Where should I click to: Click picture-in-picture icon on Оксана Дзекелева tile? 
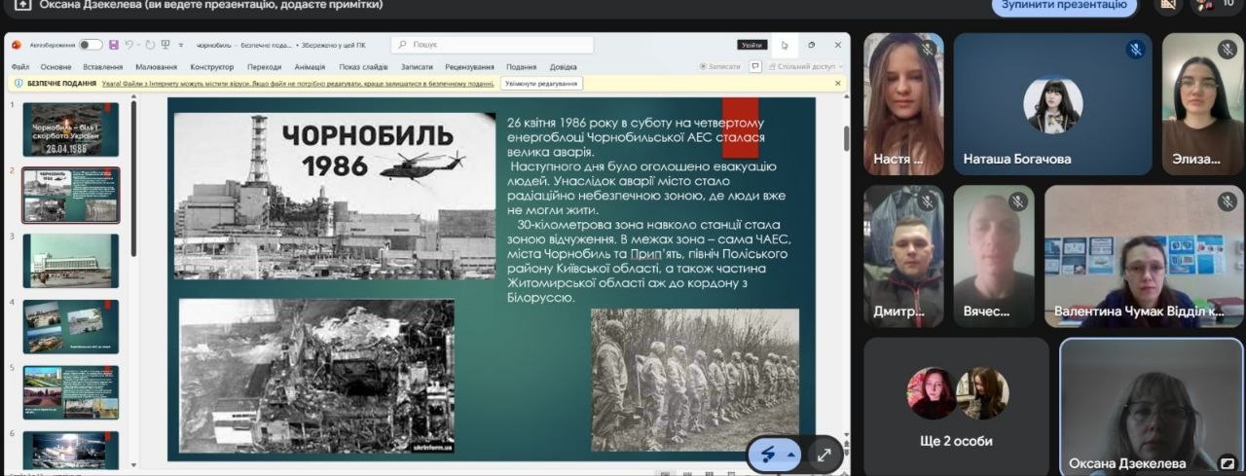1228,463
